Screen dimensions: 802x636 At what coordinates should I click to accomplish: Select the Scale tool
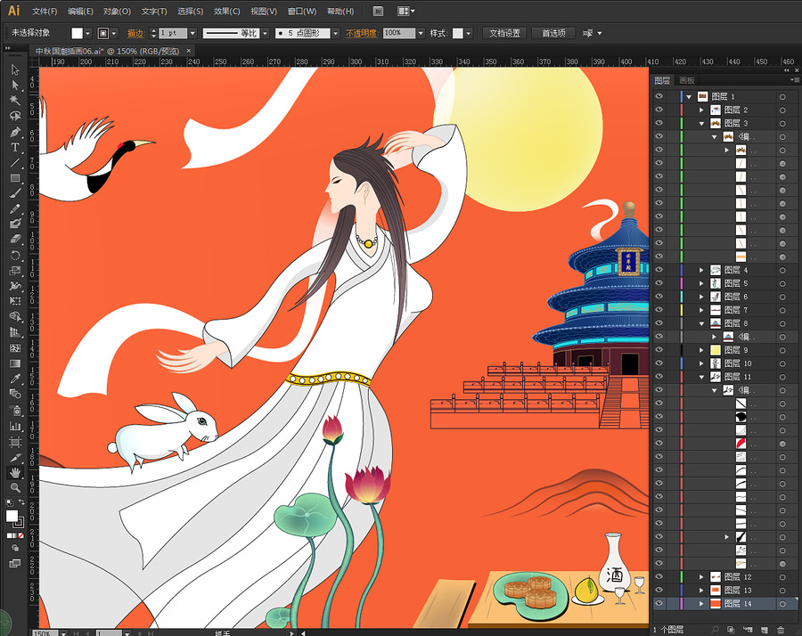[15, 271]
